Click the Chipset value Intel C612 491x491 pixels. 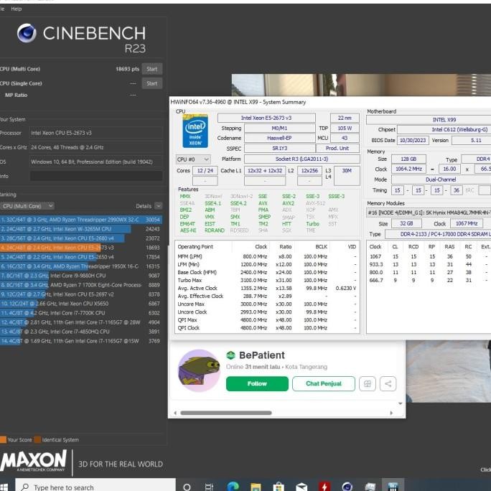pyautogui.click(x=444, y=130)
